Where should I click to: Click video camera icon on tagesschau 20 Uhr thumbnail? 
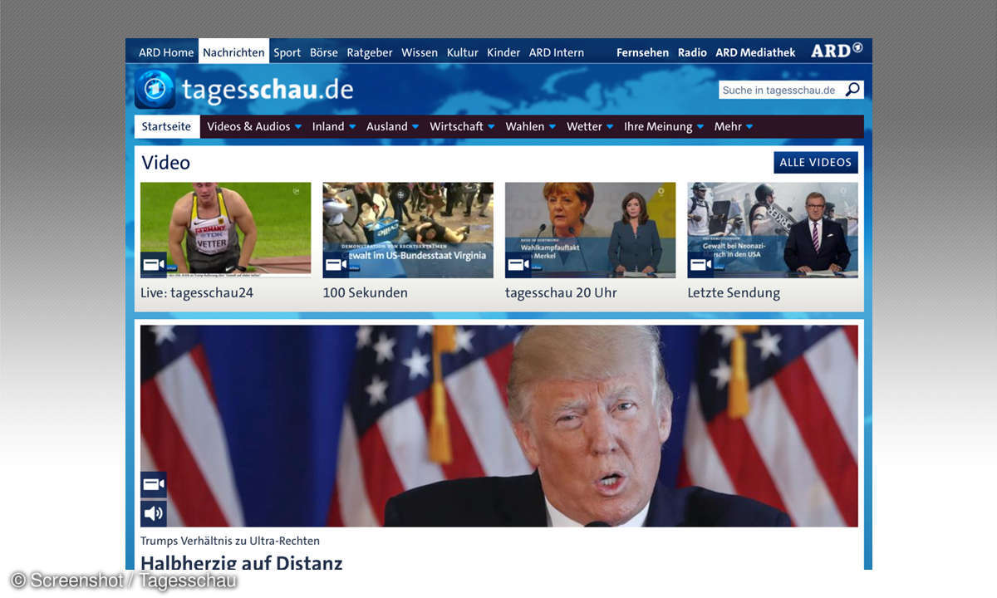(x=518, y=265)
